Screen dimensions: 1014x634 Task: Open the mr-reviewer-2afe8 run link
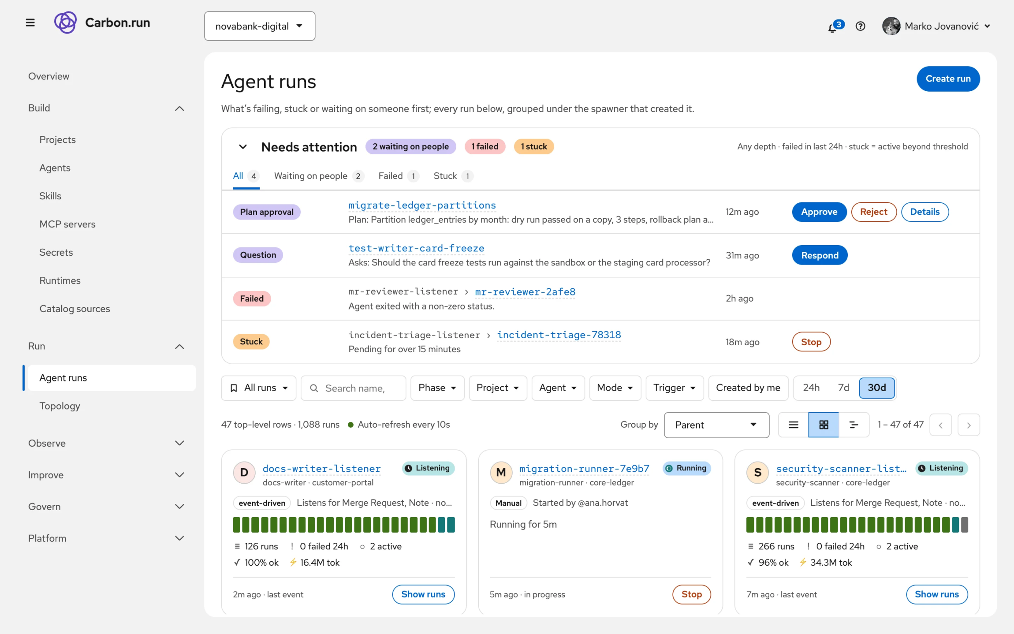click(525, 292)
